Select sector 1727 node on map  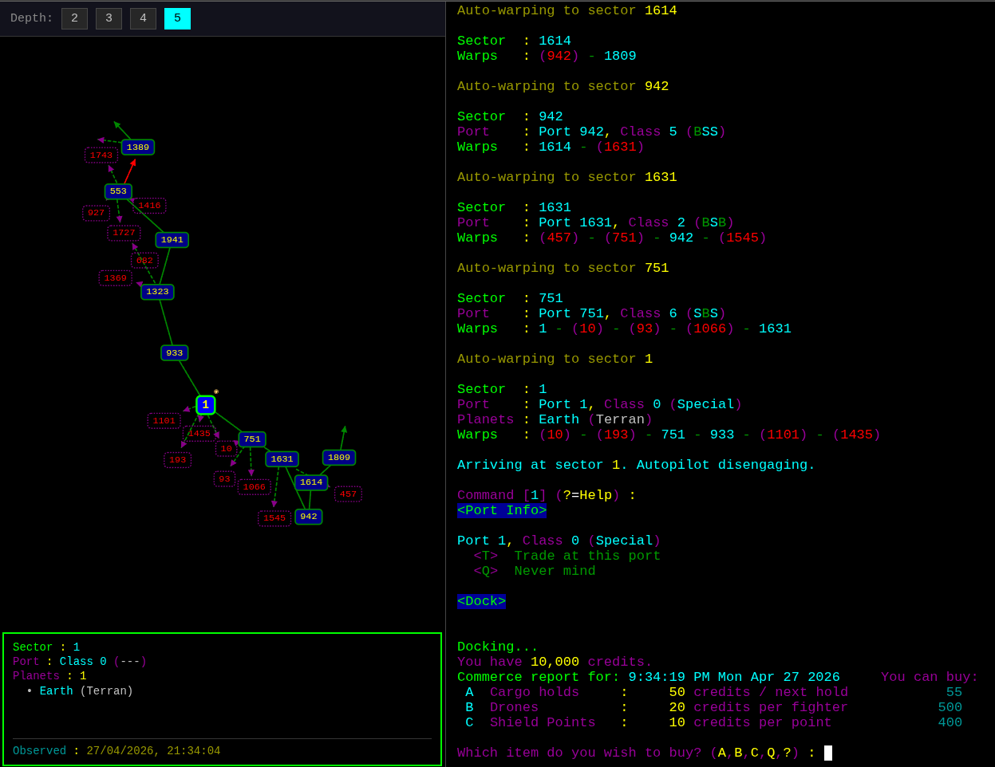[124, 233]
